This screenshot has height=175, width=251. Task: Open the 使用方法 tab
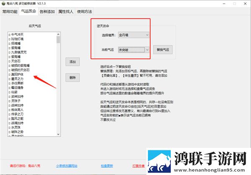pos(85,12)
